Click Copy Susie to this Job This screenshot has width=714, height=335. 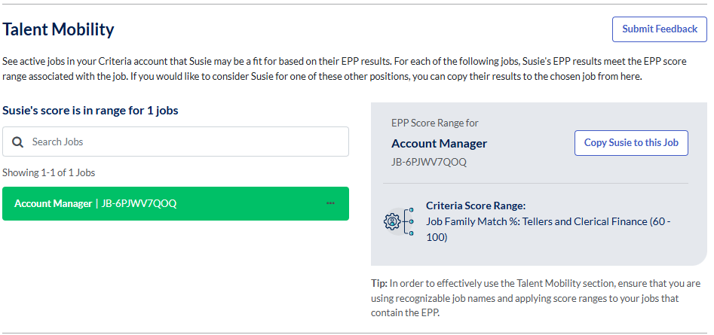[631, 143]
